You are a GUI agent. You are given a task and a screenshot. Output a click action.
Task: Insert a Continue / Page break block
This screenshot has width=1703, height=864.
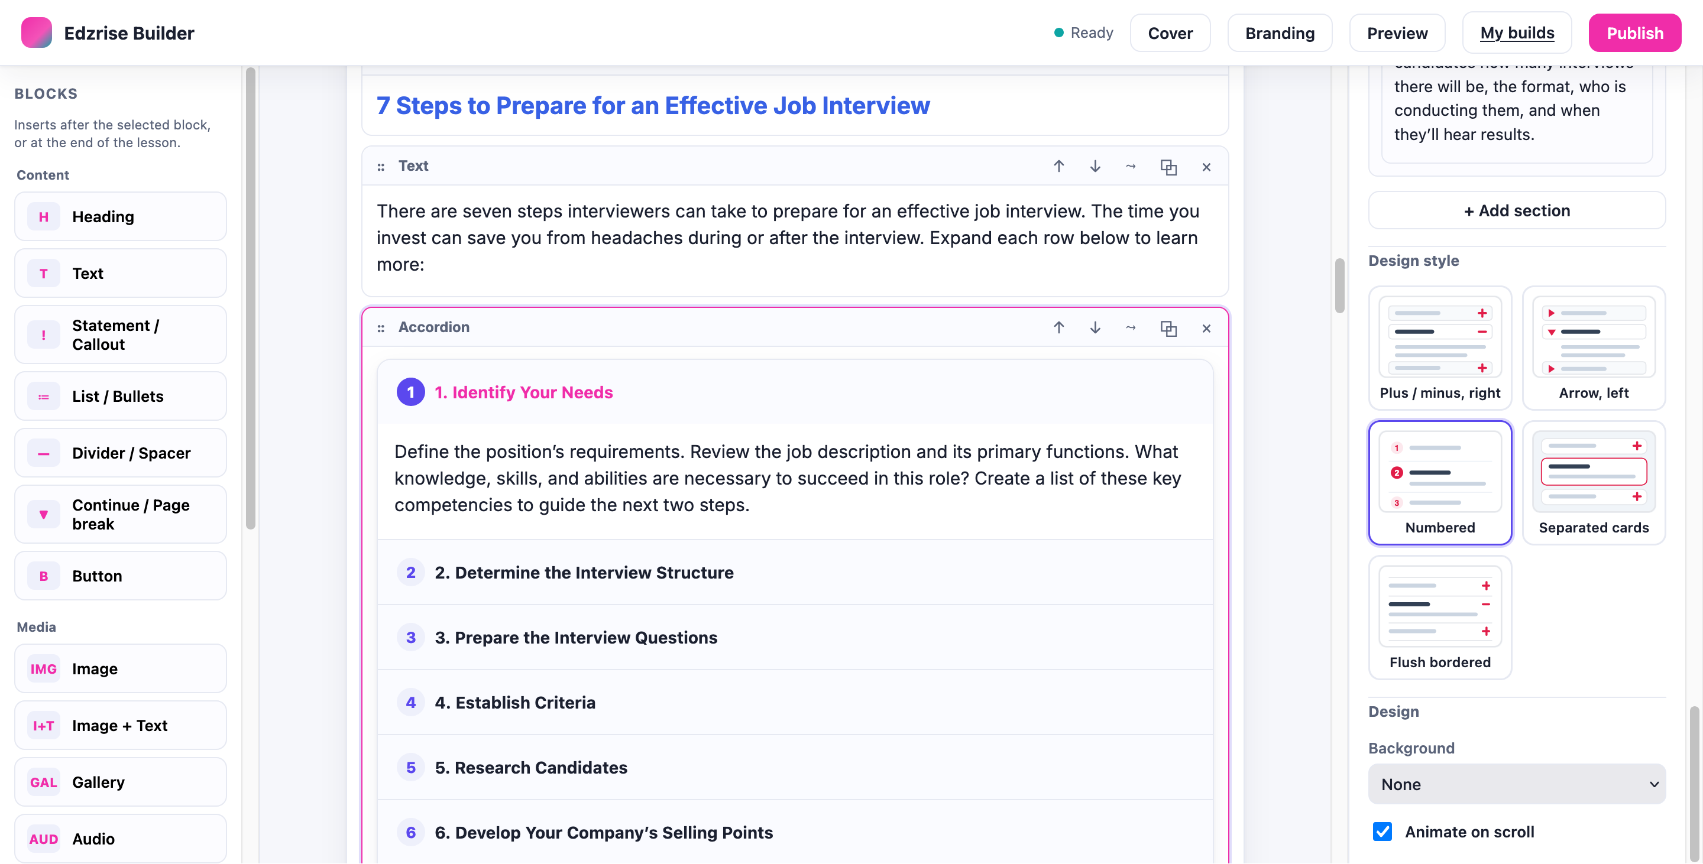pos(120,515)
